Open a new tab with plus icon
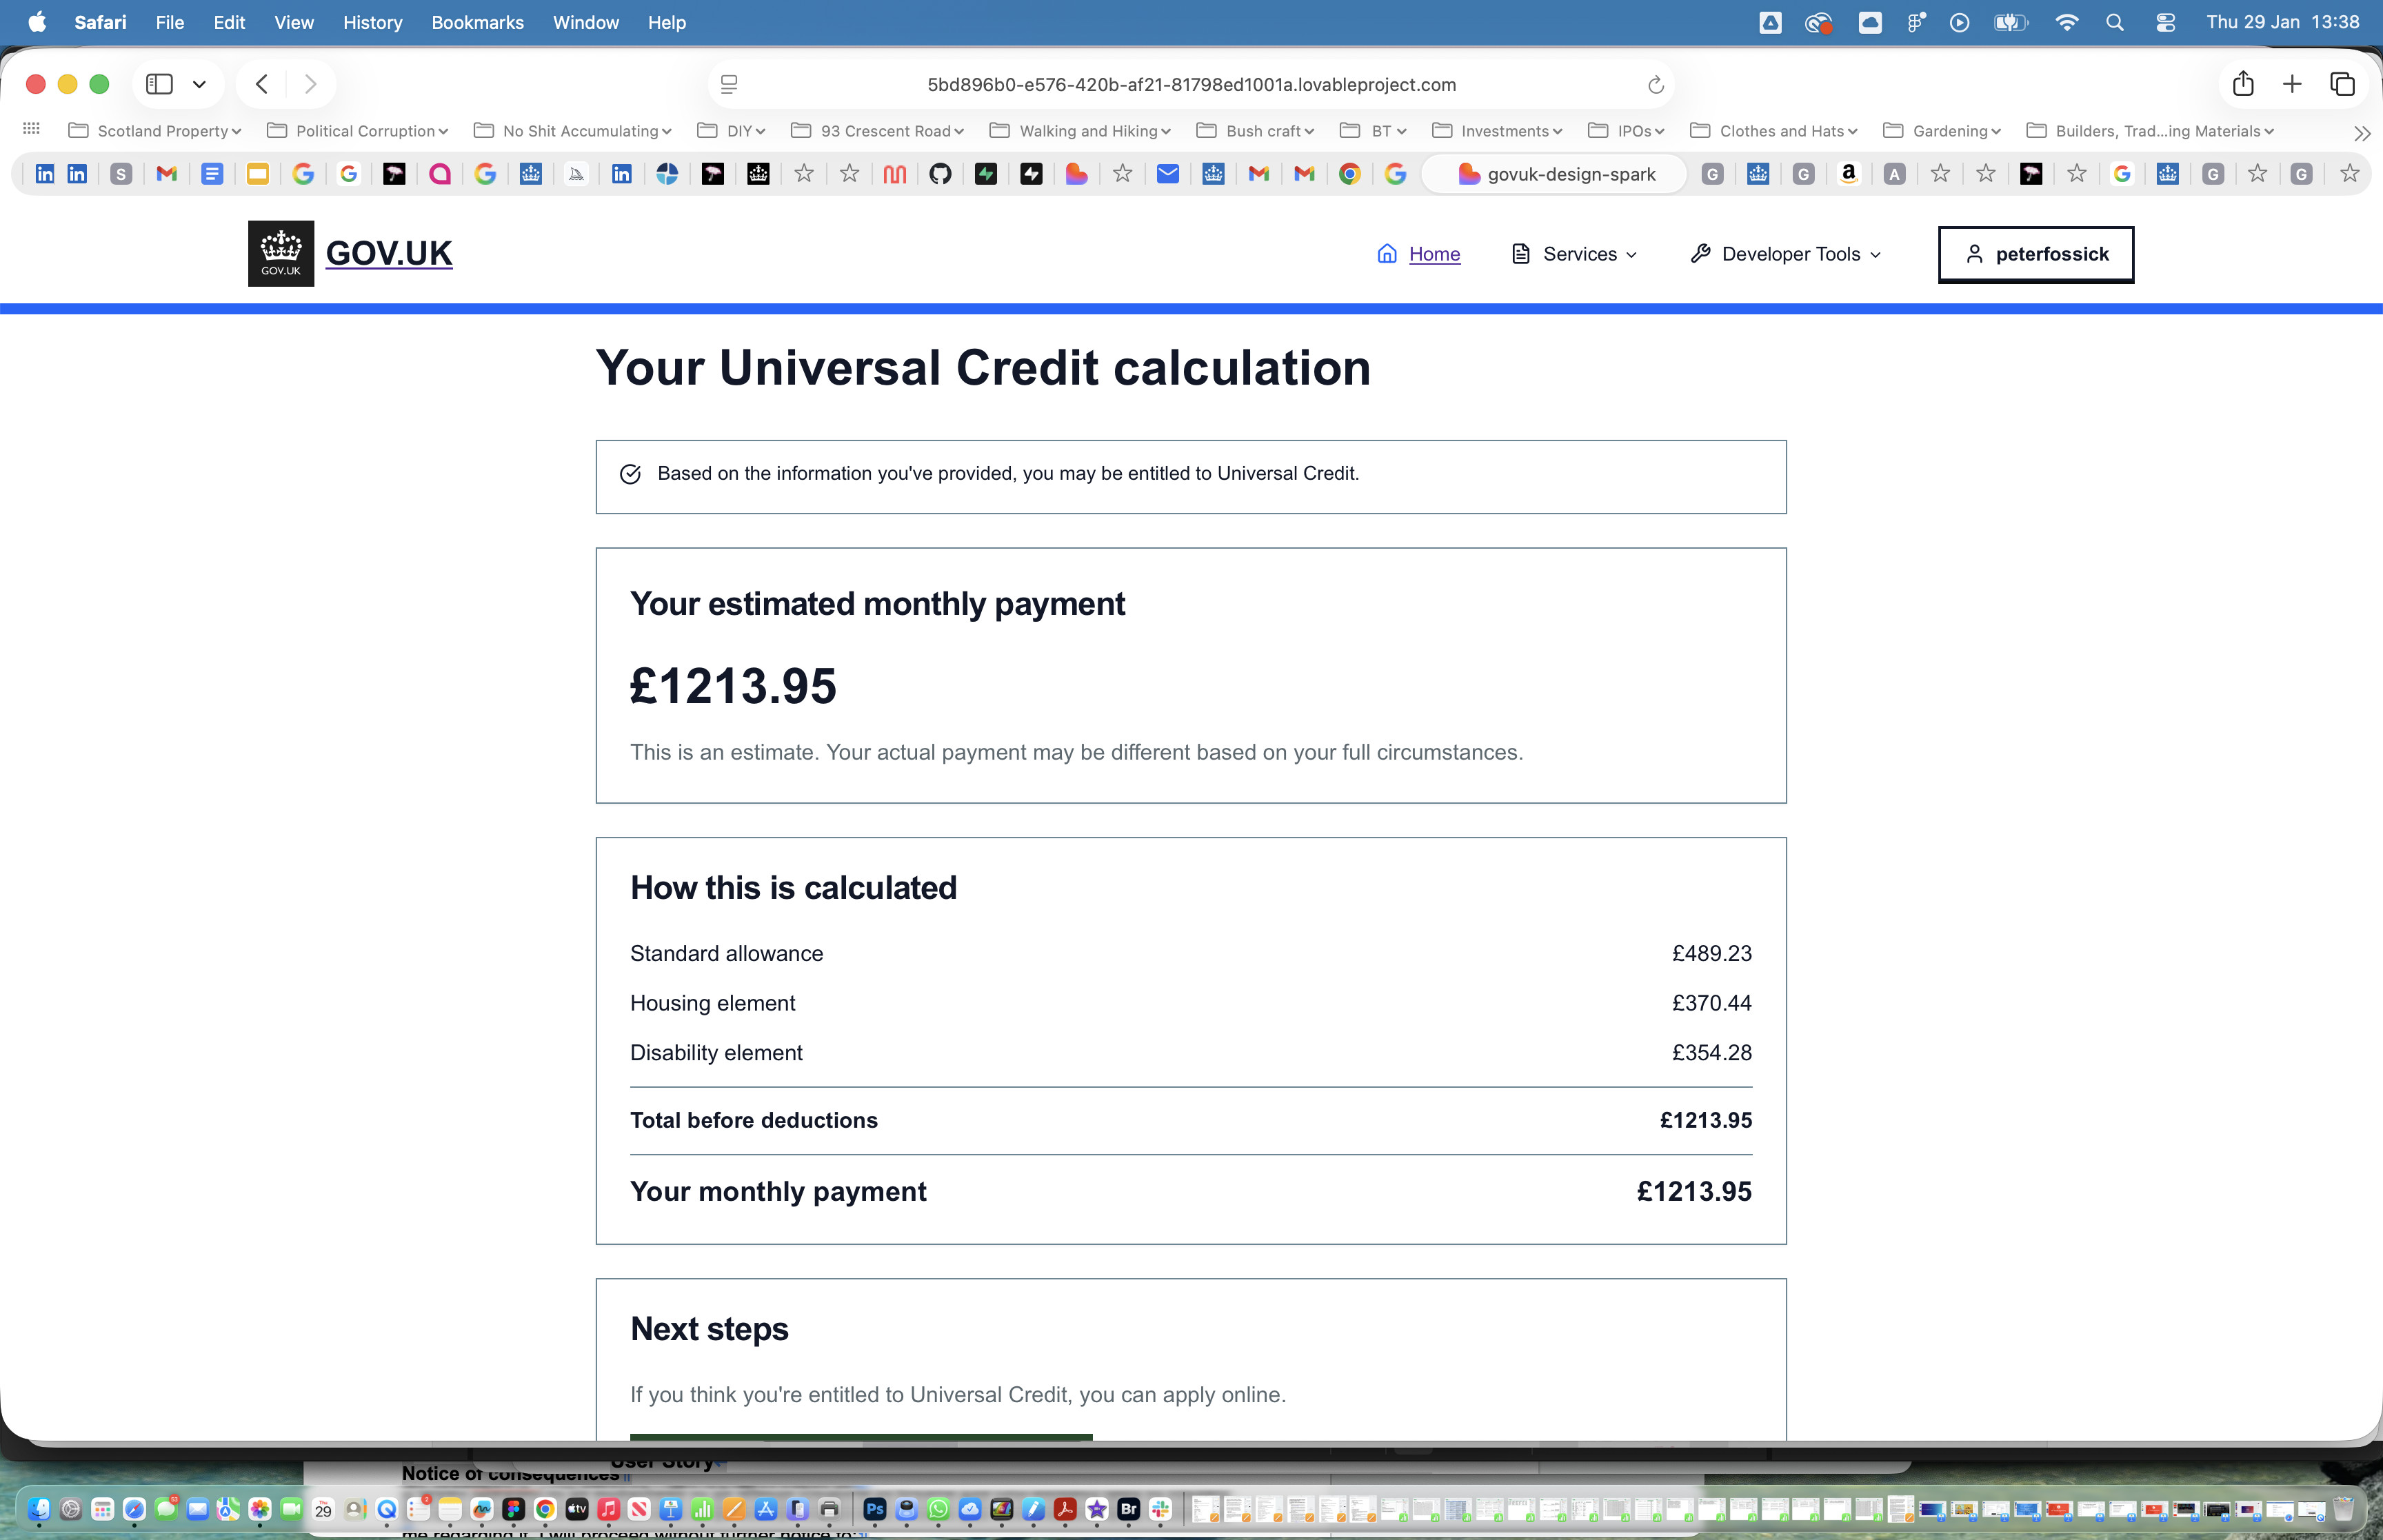This screenshot has width=2383, height=1540. [2292, 84]
